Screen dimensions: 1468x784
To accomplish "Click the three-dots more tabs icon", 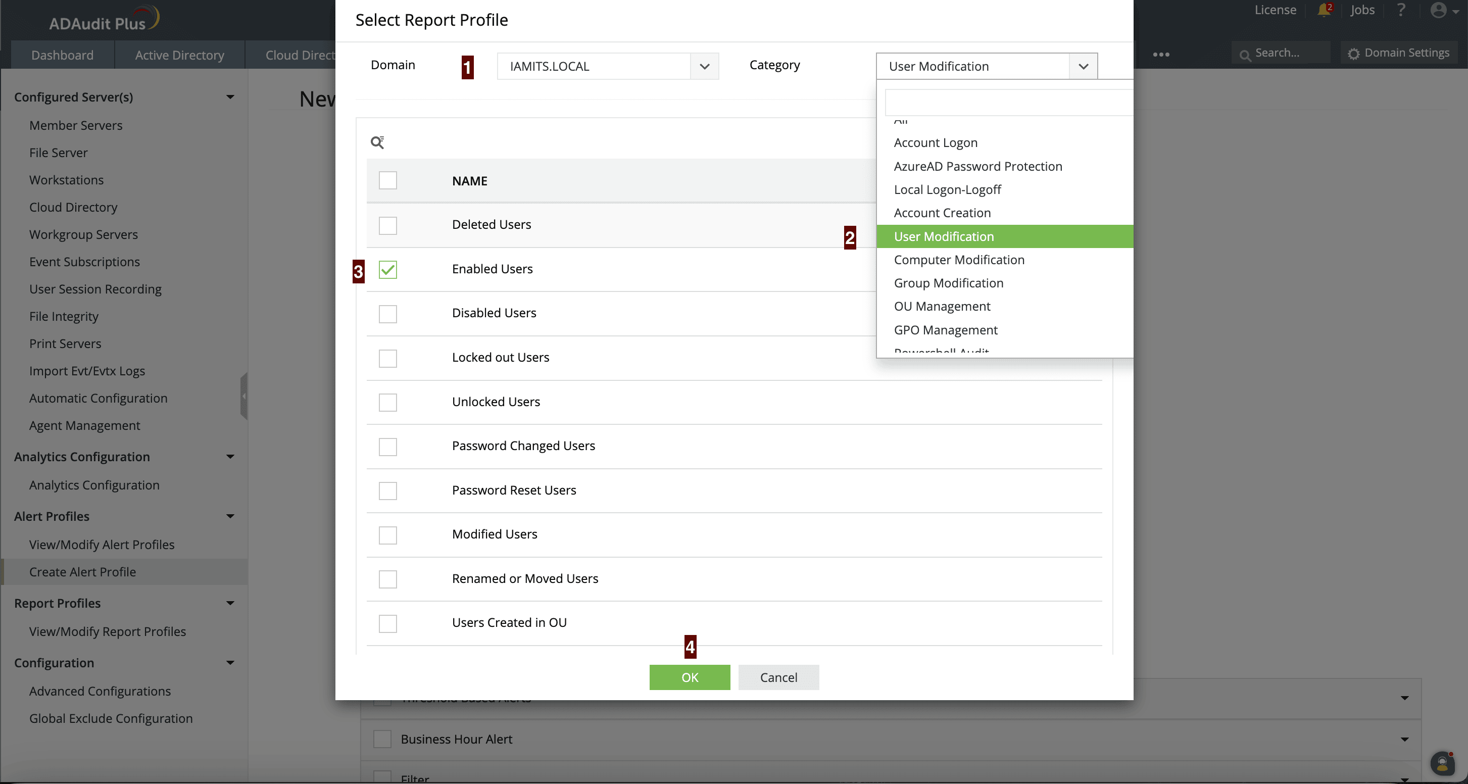I will (x=1161, y=55).
